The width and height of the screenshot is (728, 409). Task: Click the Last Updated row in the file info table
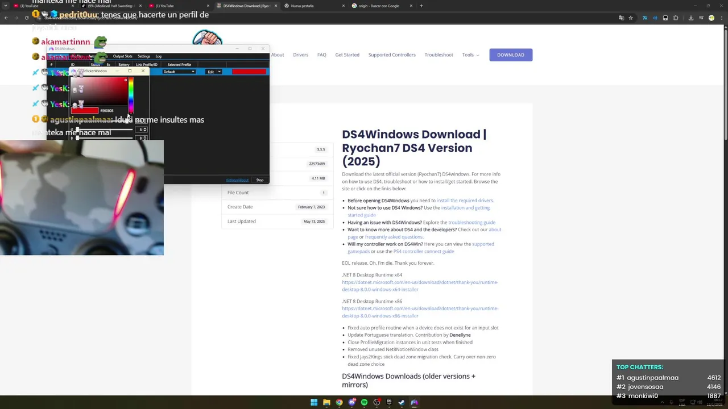pos(277,222)
